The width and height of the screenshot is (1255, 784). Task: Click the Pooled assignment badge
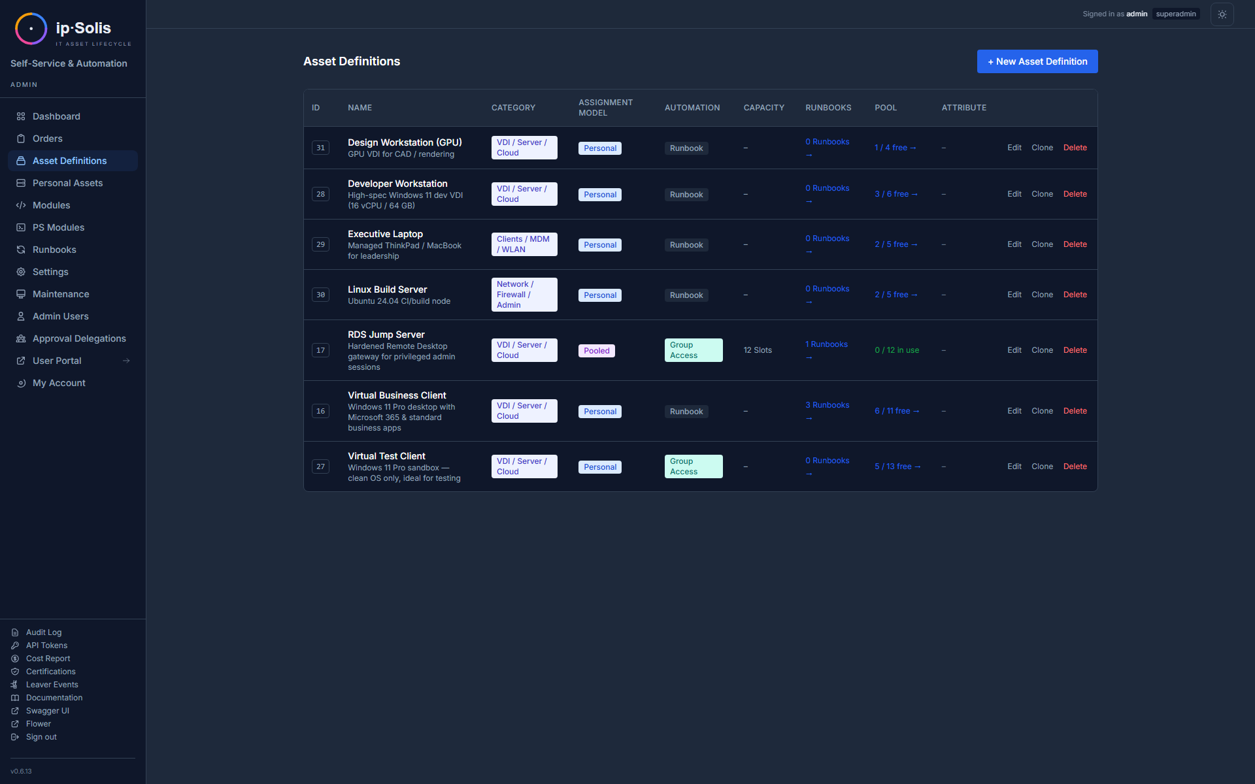[x=597, y=351]
